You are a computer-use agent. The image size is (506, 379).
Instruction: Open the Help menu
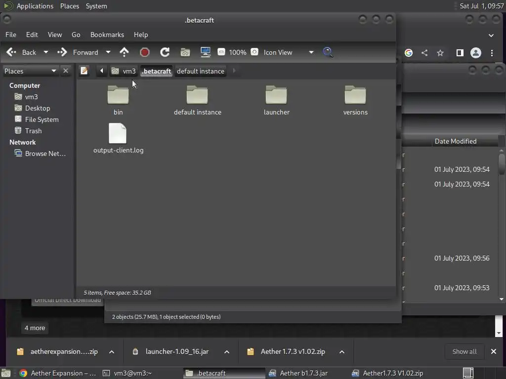coord(141,35)
